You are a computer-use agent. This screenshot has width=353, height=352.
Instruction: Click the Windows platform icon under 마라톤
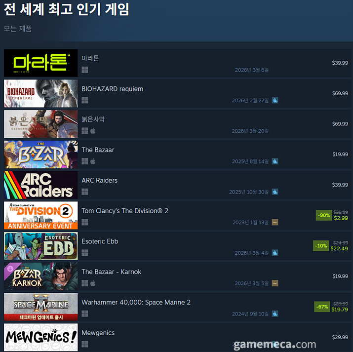pyautogui.click(x=84, y=70)
